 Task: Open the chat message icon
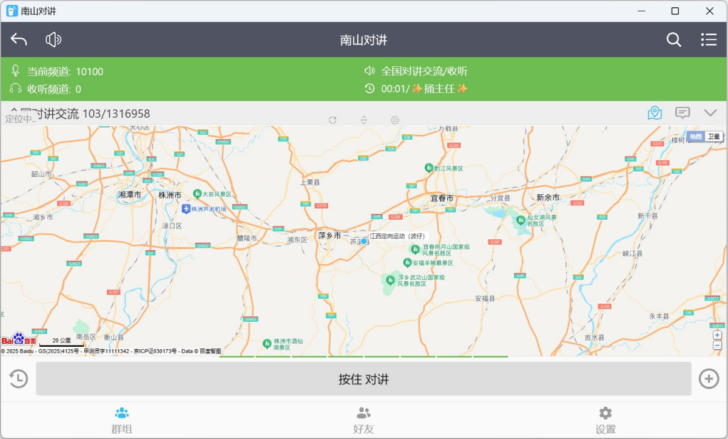click(x=682, y=113)
